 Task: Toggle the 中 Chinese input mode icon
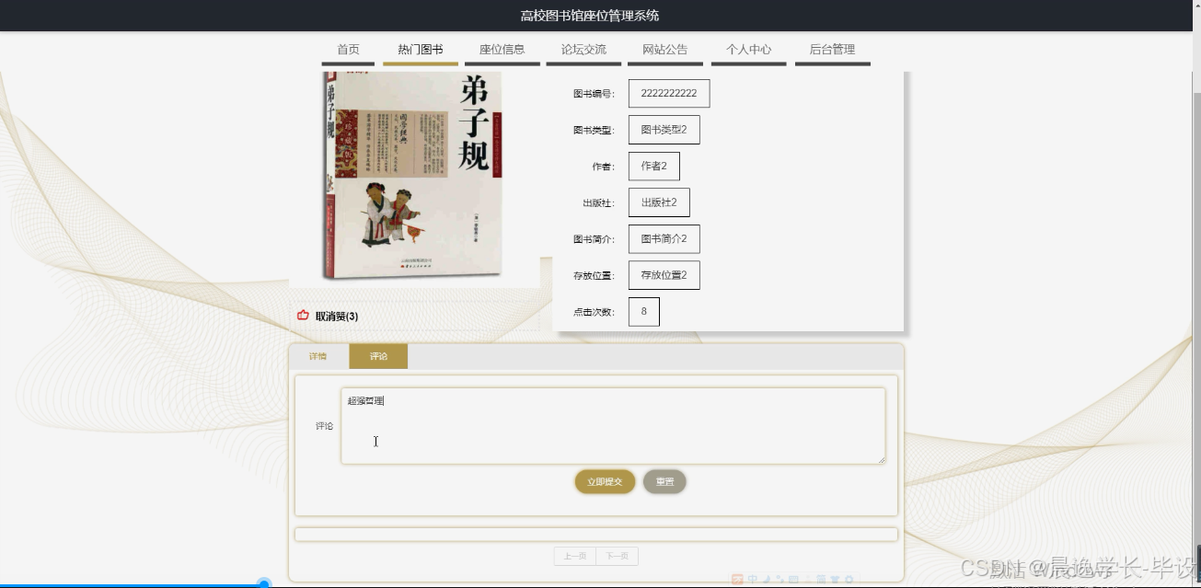pos(752,581)
